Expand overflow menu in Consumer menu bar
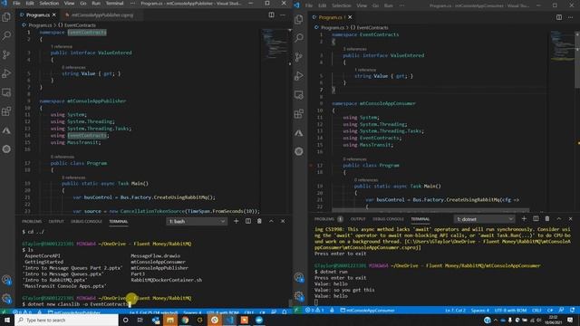The image size is (580, 326). [x=401, y=5]
